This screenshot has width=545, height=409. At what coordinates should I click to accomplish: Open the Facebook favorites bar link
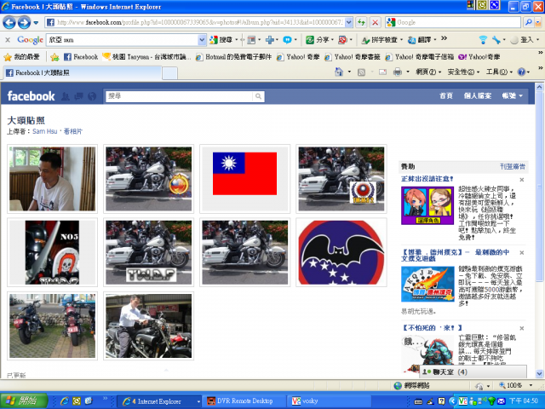point(81,57)
